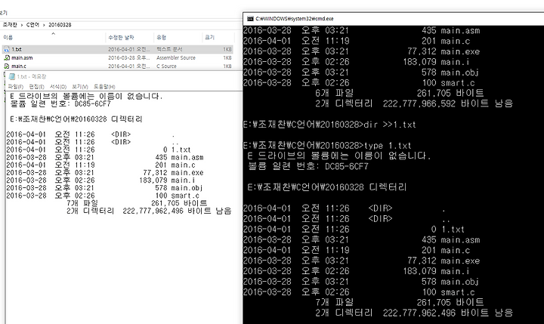
Task: Click the '0 1.txt' row in Notepad
Action: point(98,150)
